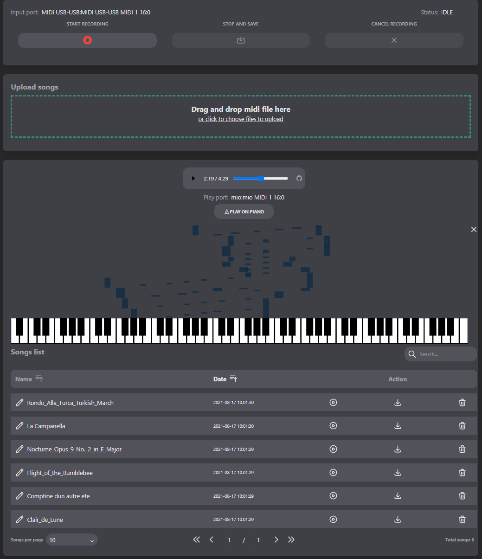The width and height of the screenshot is (482, 559).
Task: Click the Stop and Save download icon
Action: pyautogui.click(x=241, y=40)
